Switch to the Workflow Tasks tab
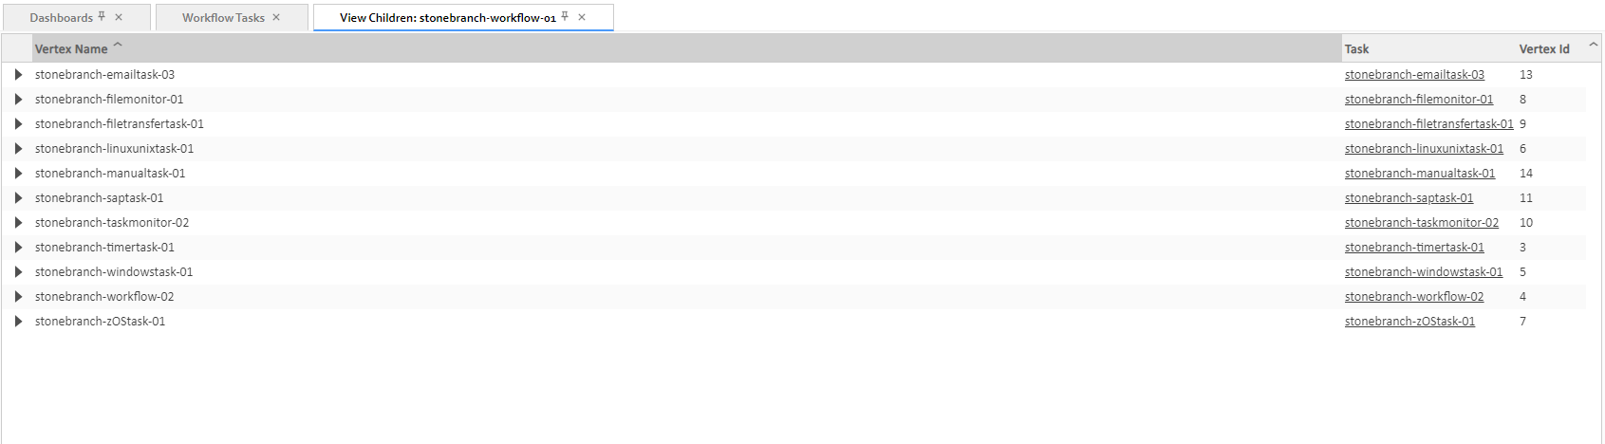1605x444 pixels. (223, 18)
